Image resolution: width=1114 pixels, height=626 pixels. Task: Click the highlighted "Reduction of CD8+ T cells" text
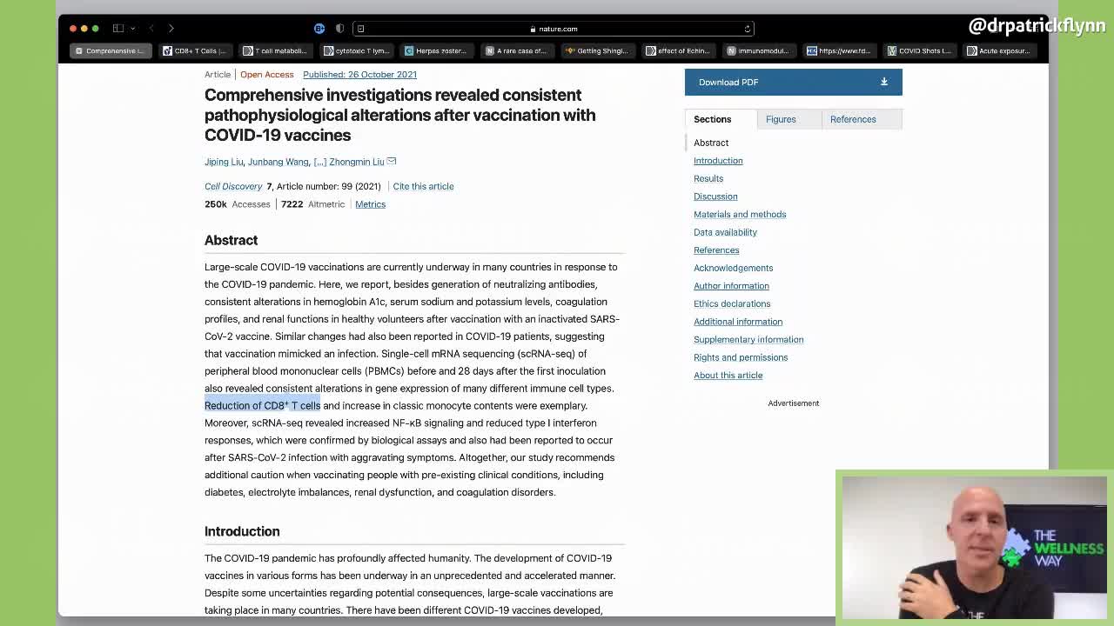coord(263,406)
